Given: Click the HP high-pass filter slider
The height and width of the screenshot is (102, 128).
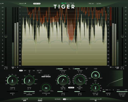Looking at the screenshot, I should (29, 69).
